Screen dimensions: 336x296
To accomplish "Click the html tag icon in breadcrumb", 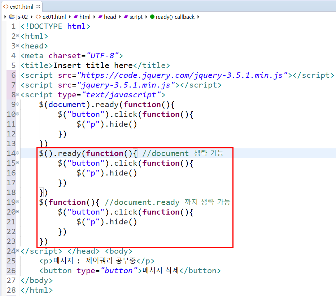I will 76,17.
